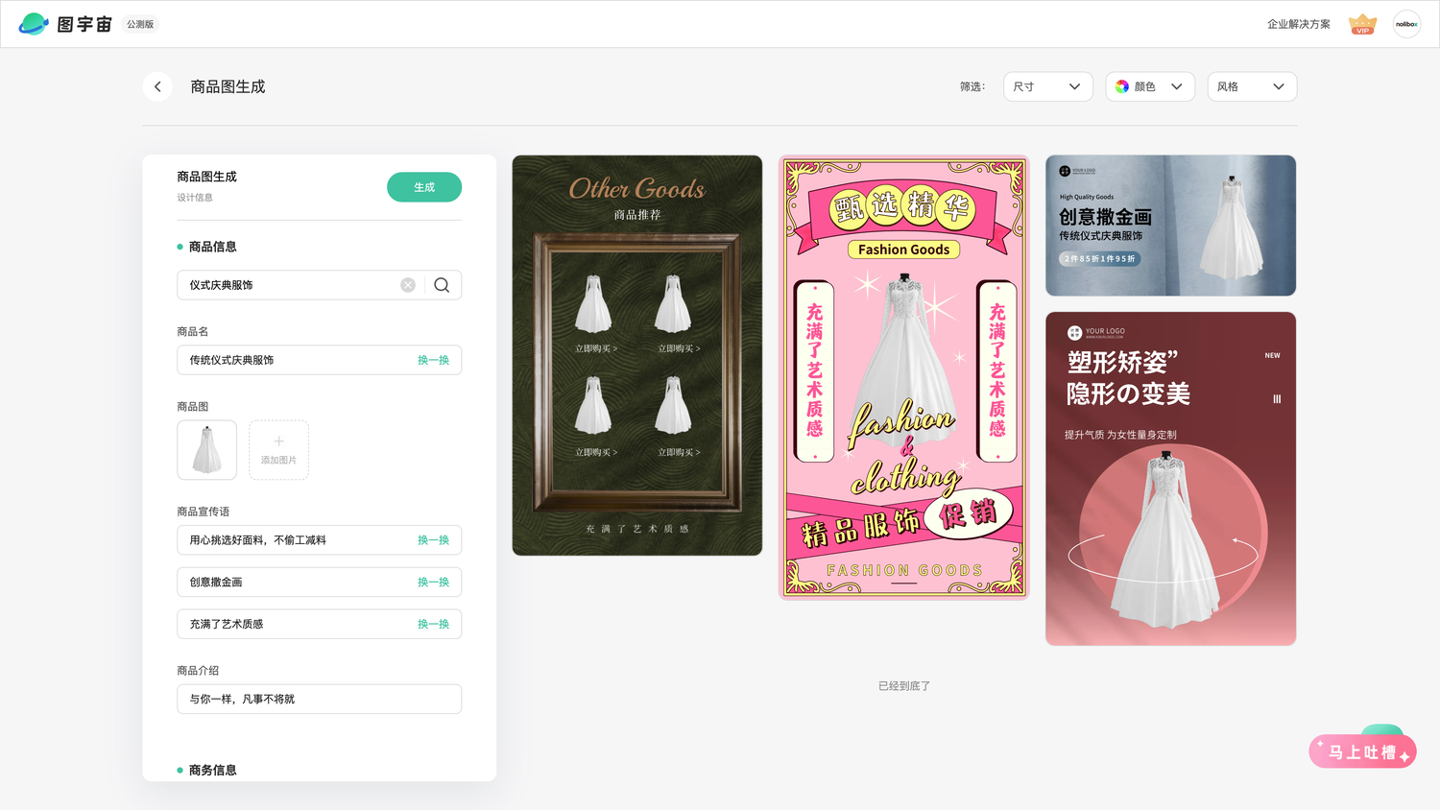
Task: Open the 尺寸 filter dropdown
Action: tap(1048, 86)
